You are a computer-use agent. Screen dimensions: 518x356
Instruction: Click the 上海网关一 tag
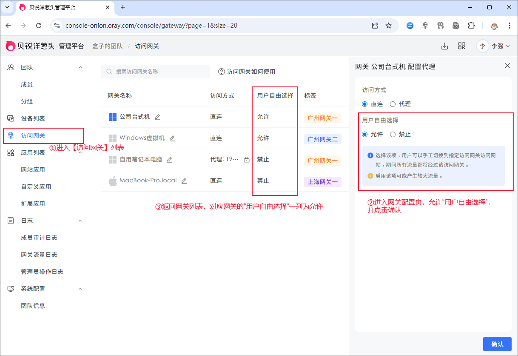[323, 182]
